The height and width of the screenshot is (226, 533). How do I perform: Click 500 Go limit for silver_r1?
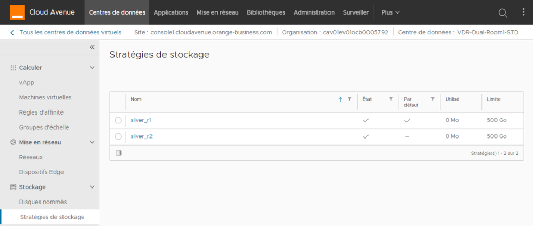click(x=497, y=120)
